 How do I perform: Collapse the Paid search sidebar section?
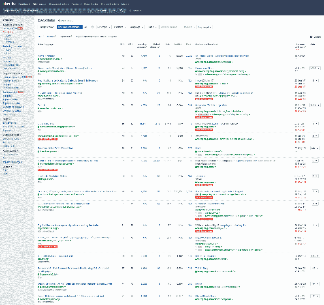[x=11, y=151]
